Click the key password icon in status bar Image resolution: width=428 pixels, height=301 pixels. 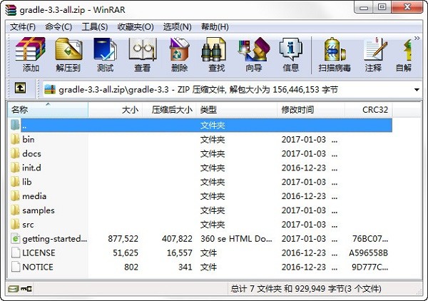click(26, 288)
